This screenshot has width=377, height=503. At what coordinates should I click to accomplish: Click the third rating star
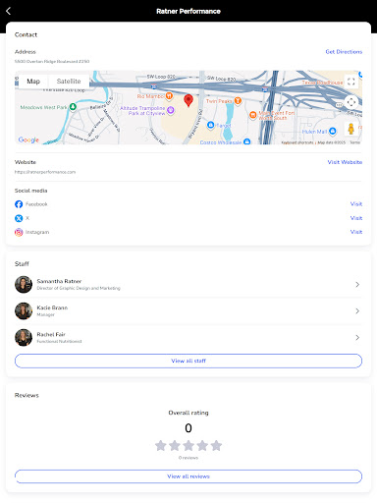[x=188, y=445]
